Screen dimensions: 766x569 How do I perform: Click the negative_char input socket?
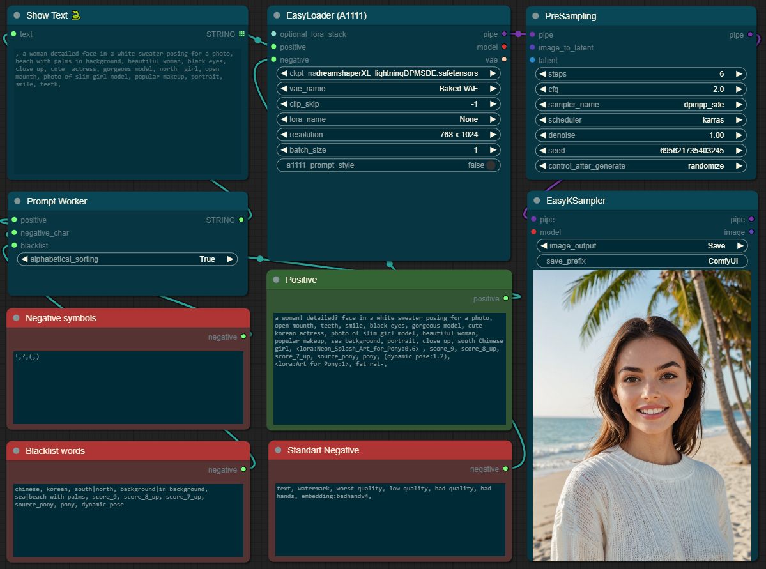point(14,232)
